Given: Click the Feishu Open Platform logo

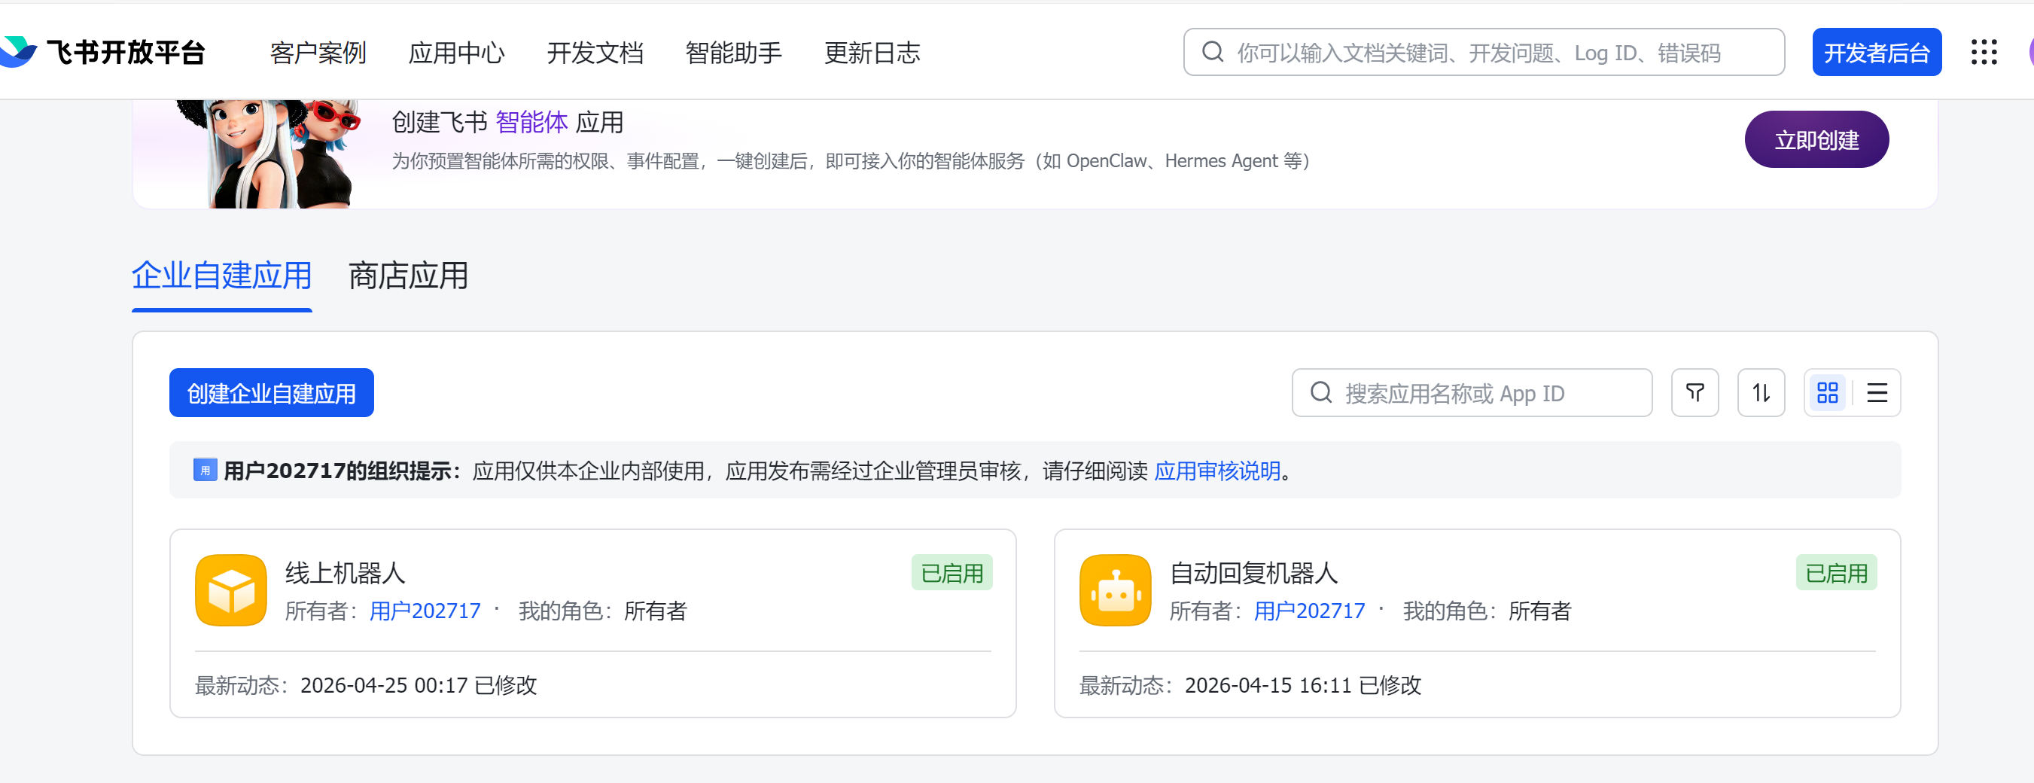Looking at the screenshot, I should click(x=102, y=52).
